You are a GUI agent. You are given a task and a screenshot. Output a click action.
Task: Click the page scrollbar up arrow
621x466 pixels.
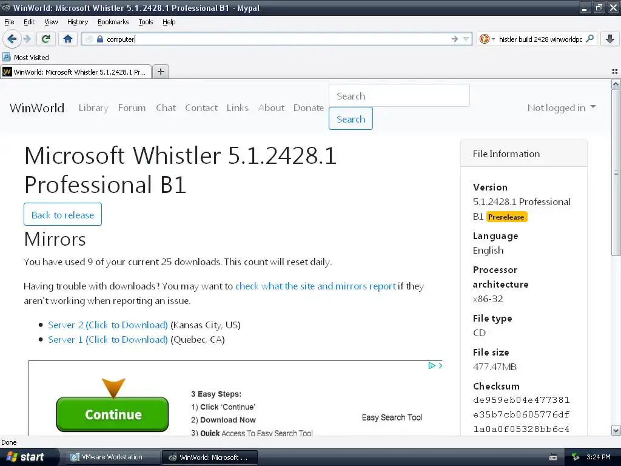pos(616,84)
